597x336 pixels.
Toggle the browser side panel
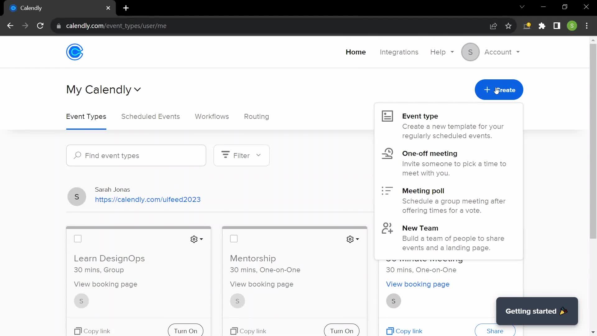pos(557,26)
